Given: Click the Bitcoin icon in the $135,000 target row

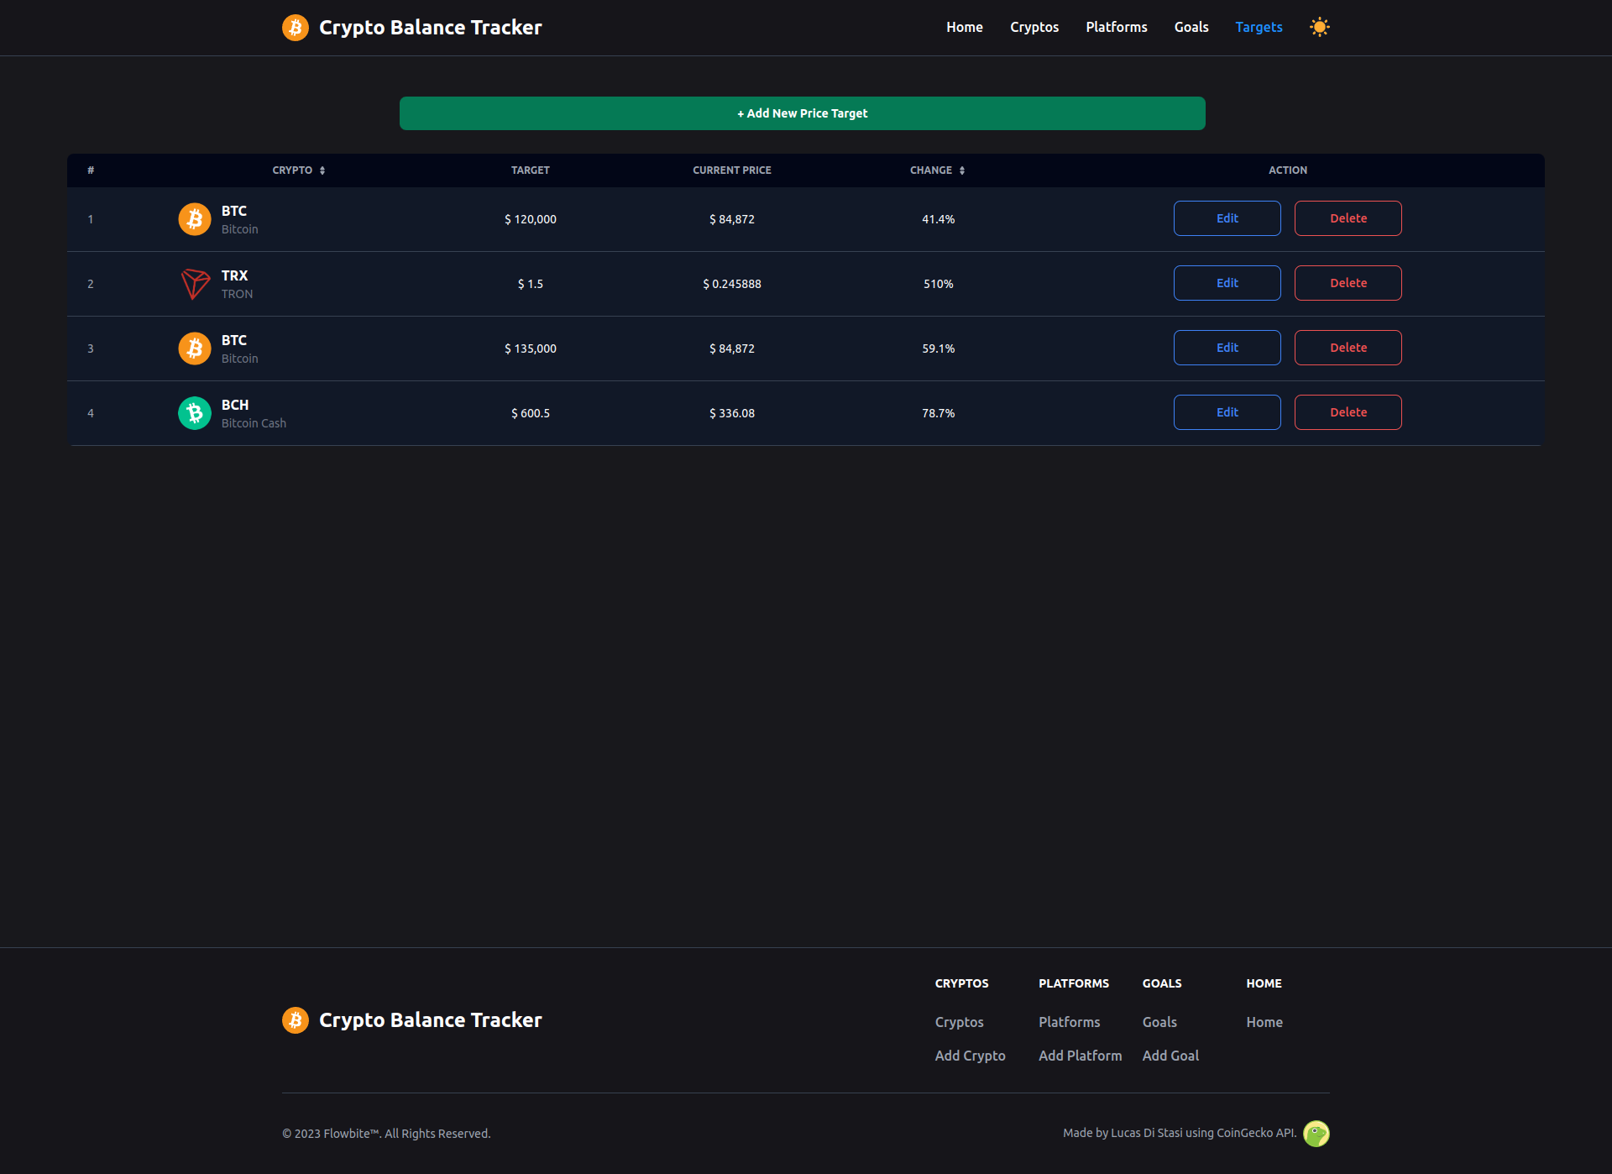Looking at the screenshot, I should tap(195, 349).
